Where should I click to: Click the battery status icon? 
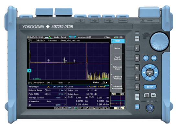pyautogui.click(x=116, y=37)
